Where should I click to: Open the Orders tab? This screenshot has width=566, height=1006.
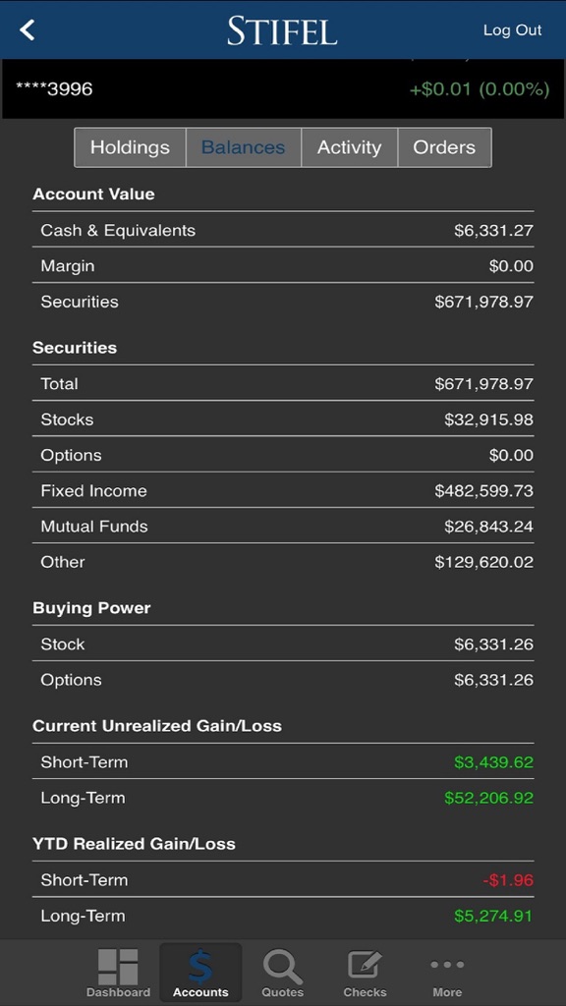(444, 147)
